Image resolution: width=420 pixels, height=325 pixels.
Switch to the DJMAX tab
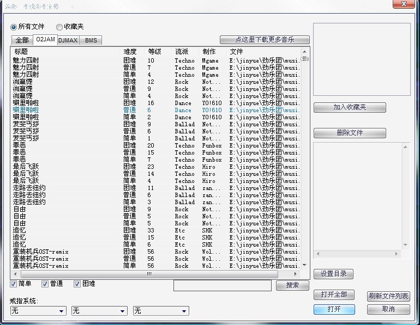tap(68, 40)
